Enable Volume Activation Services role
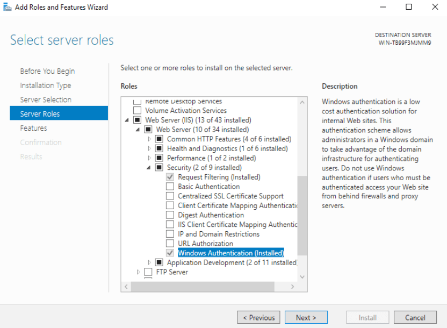 tap(137, 110)
